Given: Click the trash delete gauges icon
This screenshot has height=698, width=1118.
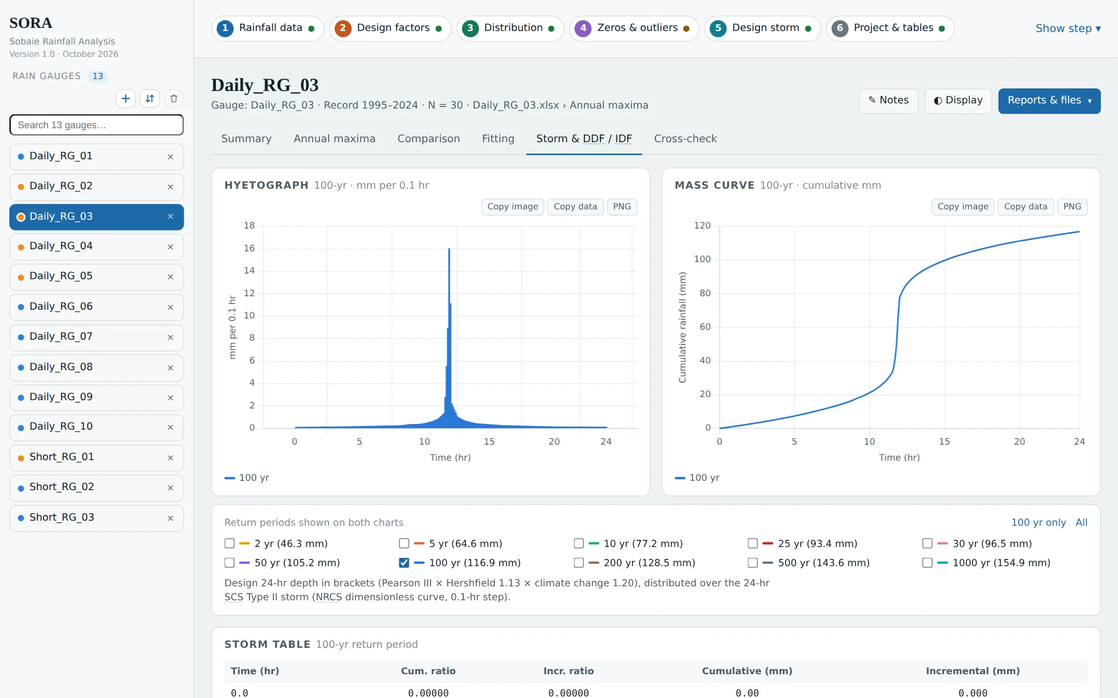Looking at the screenshot, I should [174, 99].
